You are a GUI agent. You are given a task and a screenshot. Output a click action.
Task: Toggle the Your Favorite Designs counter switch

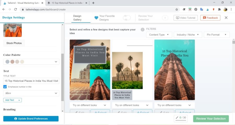pos(127,18)
